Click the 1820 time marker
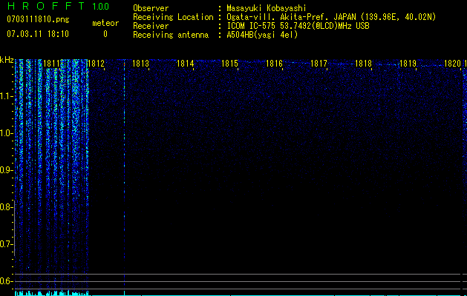467x296 pixels. [x=452, y=63]
